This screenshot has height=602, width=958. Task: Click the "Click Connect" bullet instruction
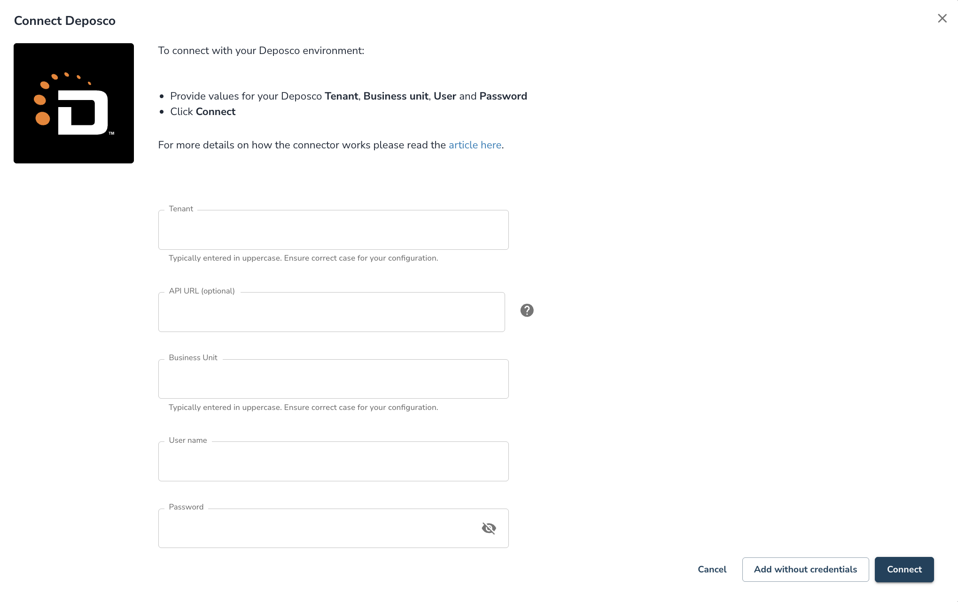coord(203,112)
